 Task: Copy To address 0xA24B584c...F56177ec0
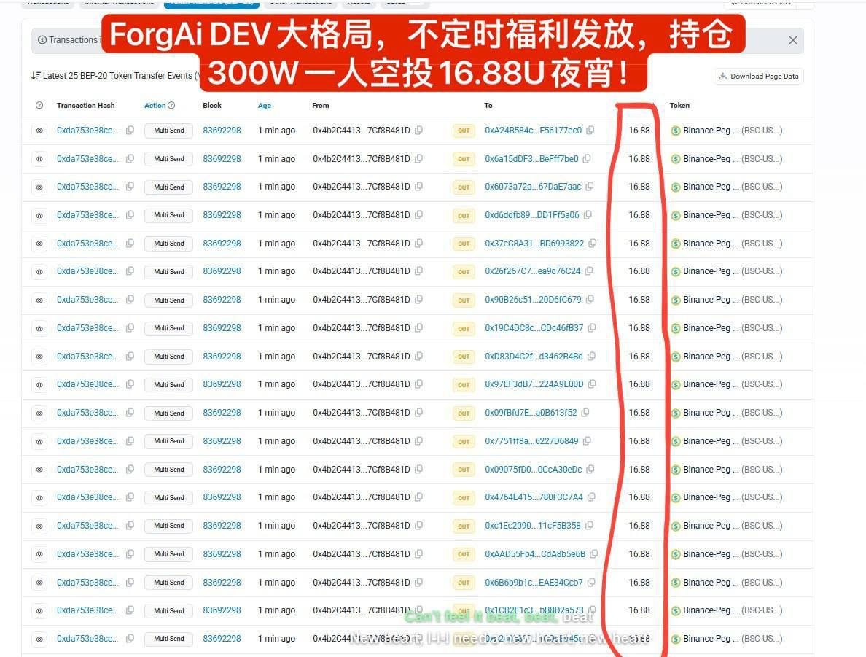(x=590, y=131)
